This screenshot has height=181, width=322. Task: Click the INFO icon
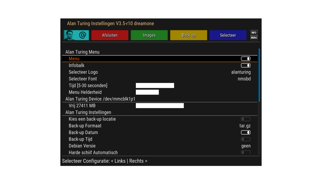tap(254, 33)
